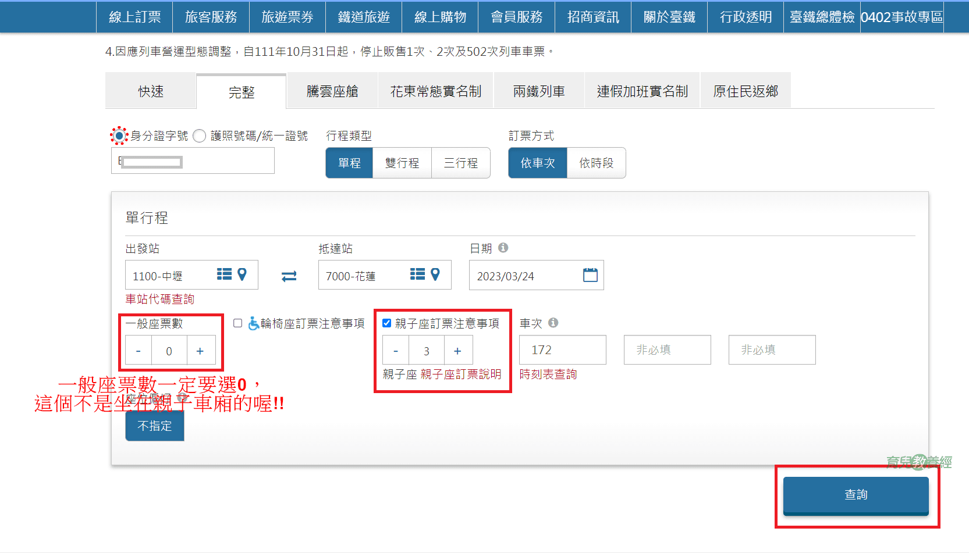This screenshot has height=553, width=969.
Task: Click 一般座票數 quantity value field
Action: 169,351
